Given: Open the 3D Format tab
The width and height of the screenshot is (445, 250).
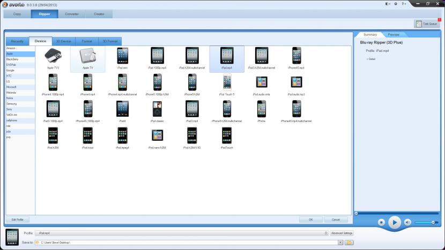Looking at the screenshot, I should (110, 41).
